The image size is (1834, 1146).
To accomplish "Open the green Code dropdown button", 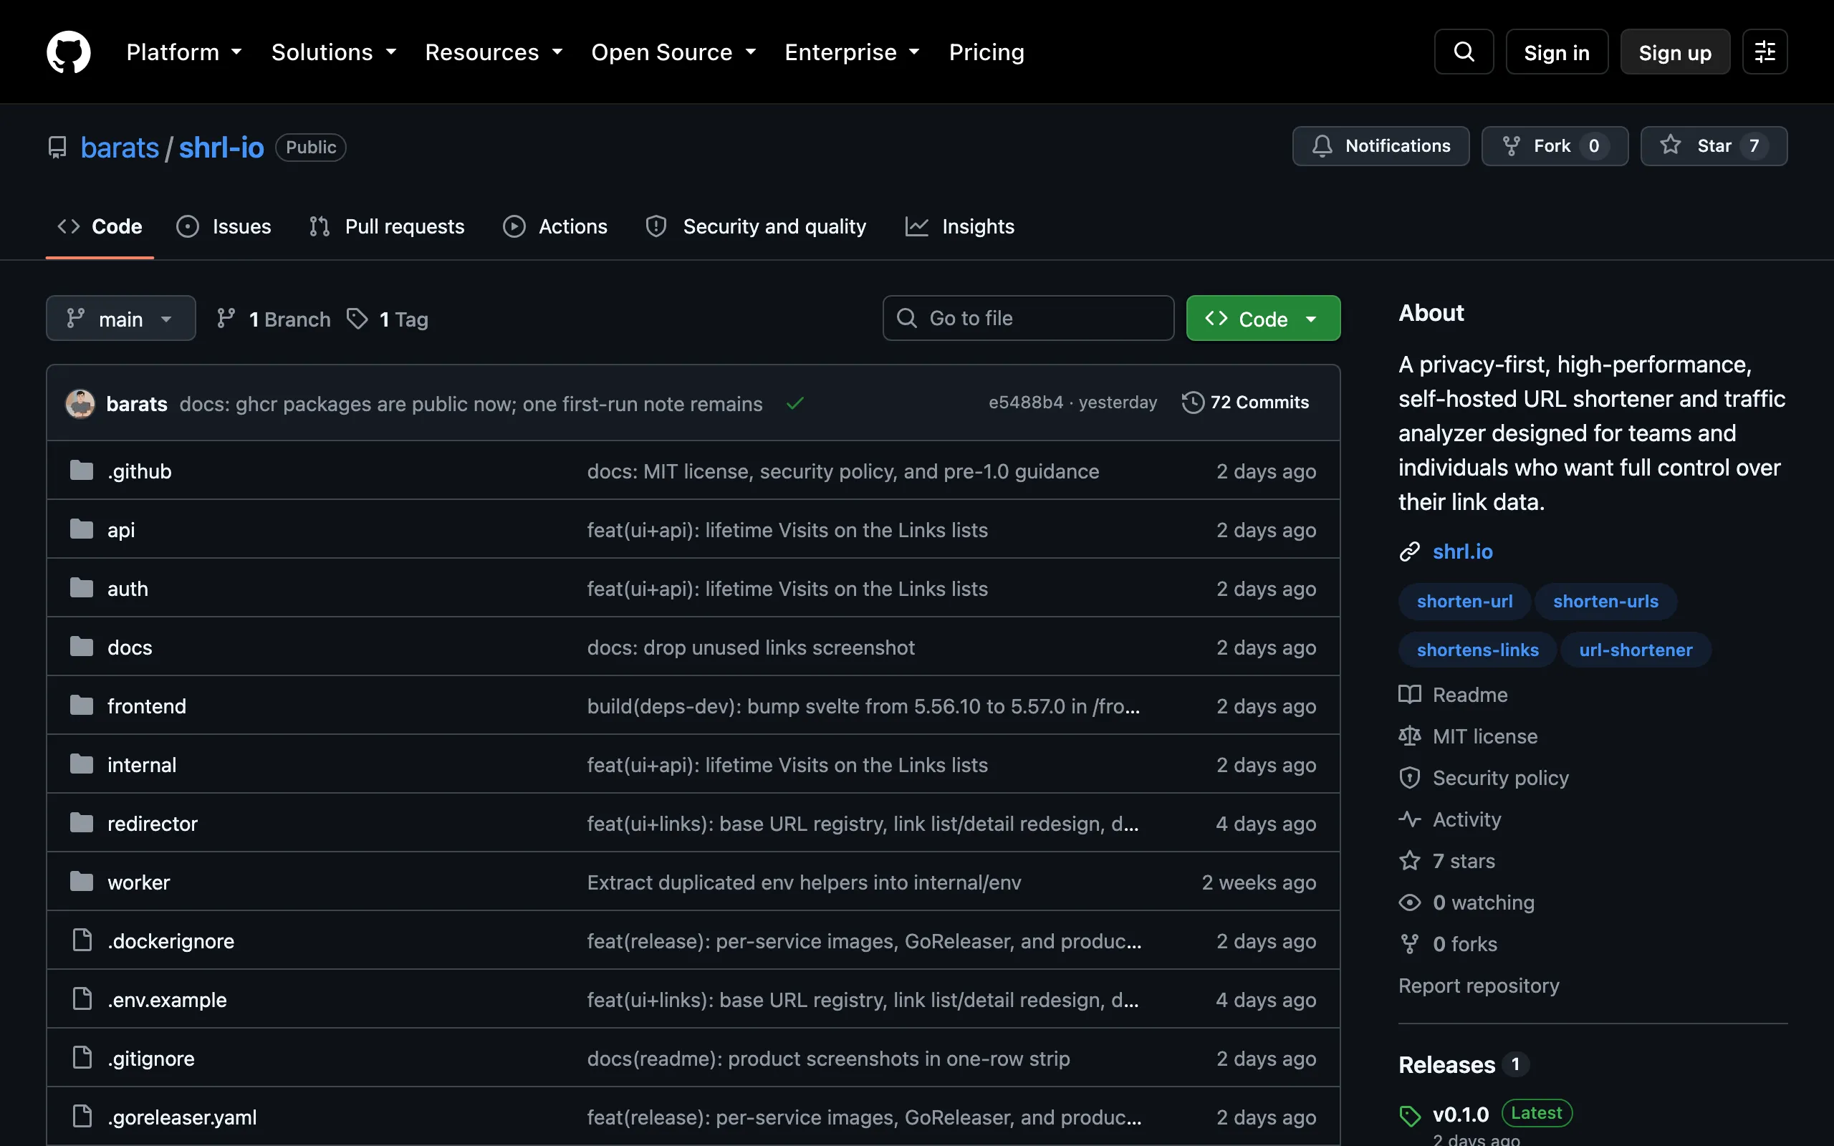I will [1262, 318].
